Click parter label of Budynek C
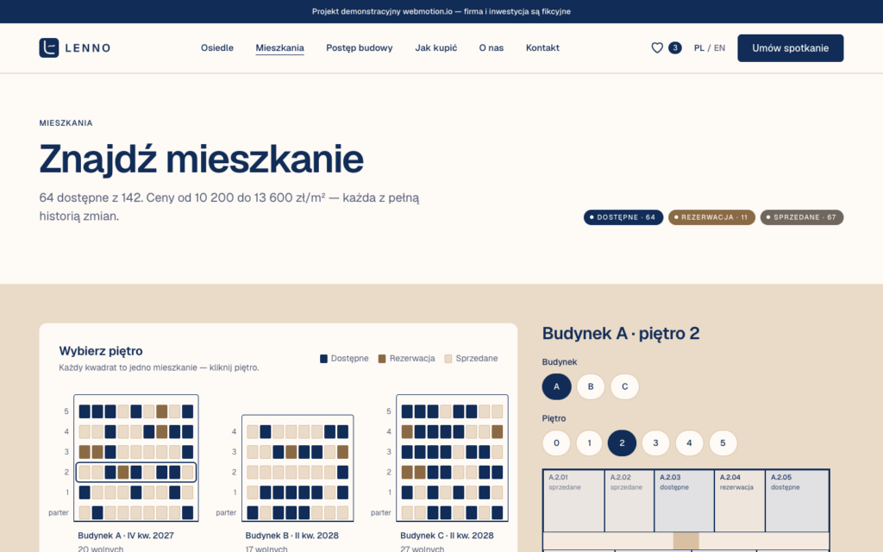883x552 pixels. pyautogui.click(x=380, y=512)
